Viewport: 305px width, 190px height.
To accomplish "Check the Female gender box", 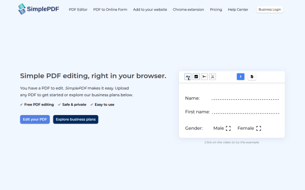I will pyautogui.click(x=259, y=128).
